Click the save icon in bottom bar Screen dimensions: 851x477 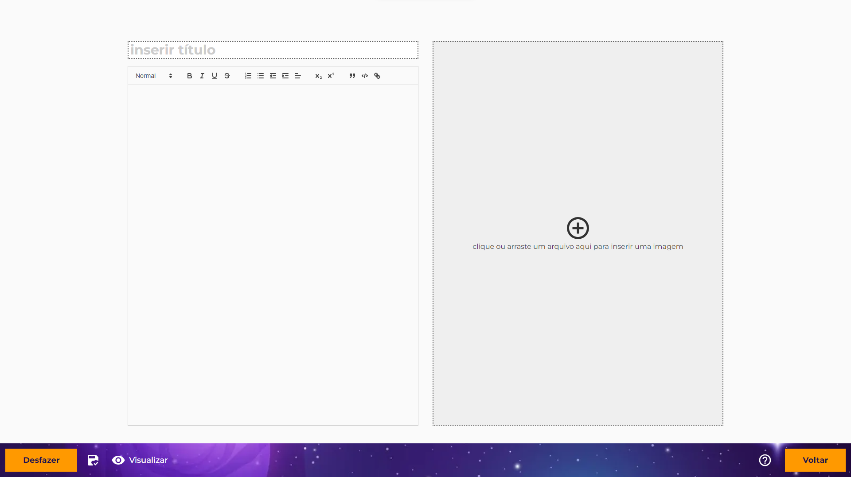click(93, 460)
